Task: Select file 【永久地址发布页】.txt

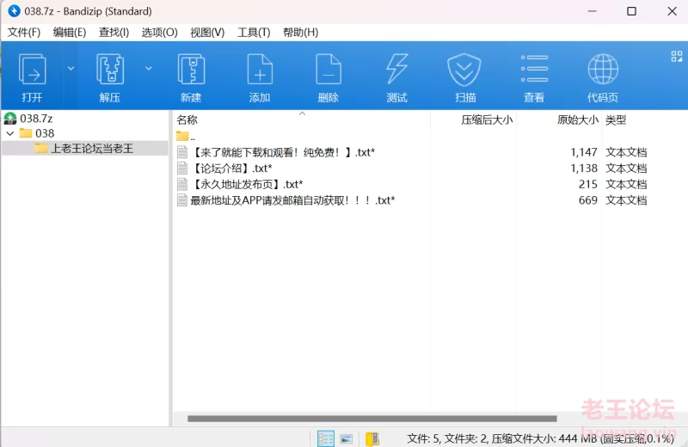Action: click(240, 184)
